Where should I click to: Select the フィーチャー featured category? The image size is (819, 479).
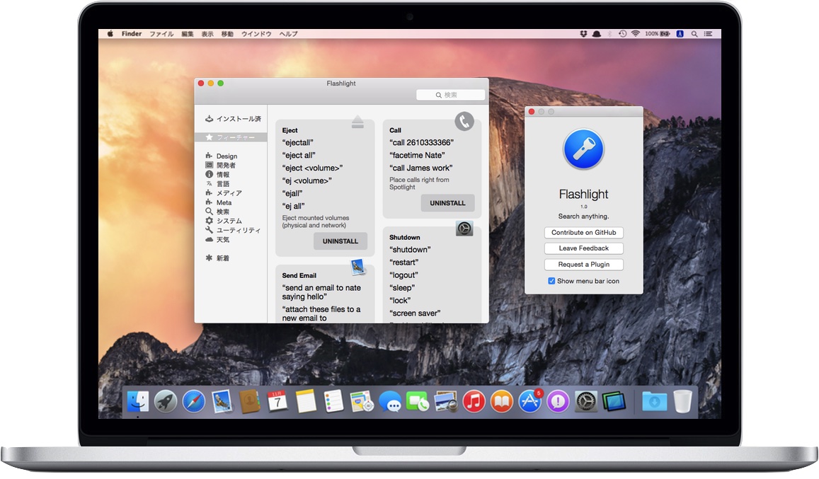231,137
